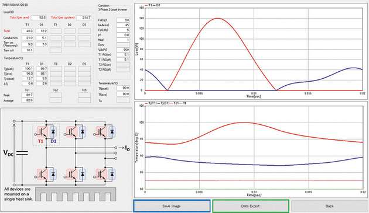Go back using the Back button
This screenshot has height=213, width=369.
[x=329, y=206]
